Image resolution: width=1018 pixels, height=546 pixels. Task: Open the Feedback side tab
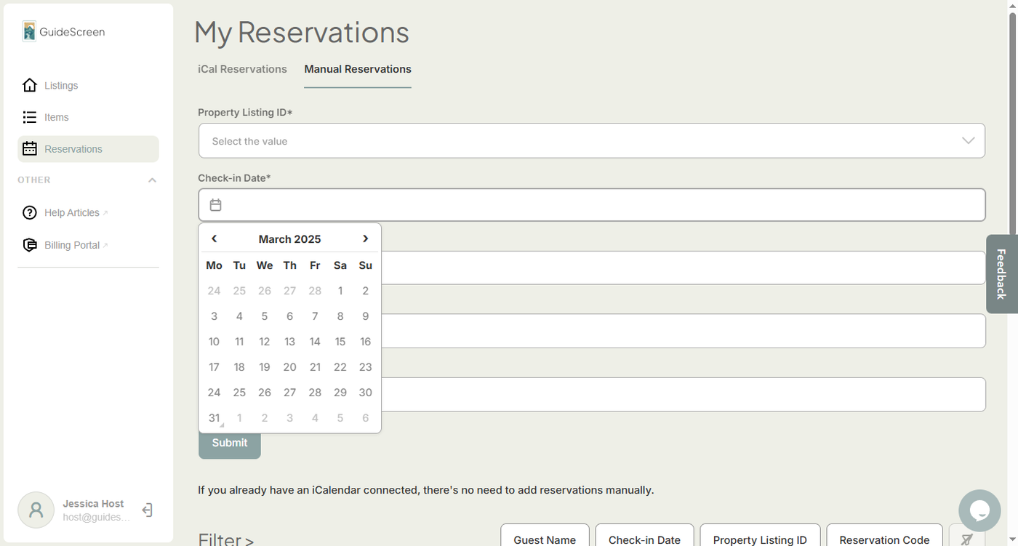pyautogui.click(x=1001, y=274)
